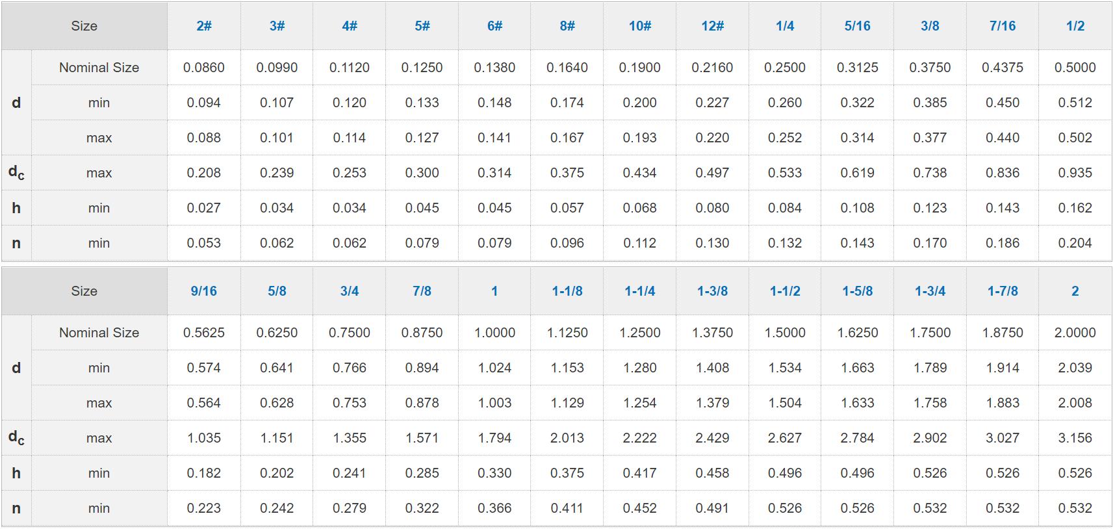Open the 1/4 size link
This screenshot has height=529, width=1115.
pos(785,26)
